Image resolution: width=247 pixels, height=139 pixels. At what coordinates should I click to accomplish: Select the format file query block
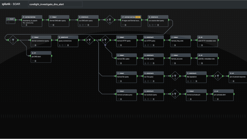click(x=126, y=77)
